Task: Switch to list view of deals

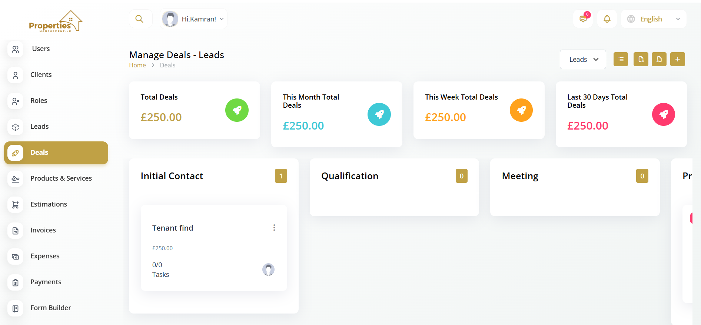Action: [621, 59]
